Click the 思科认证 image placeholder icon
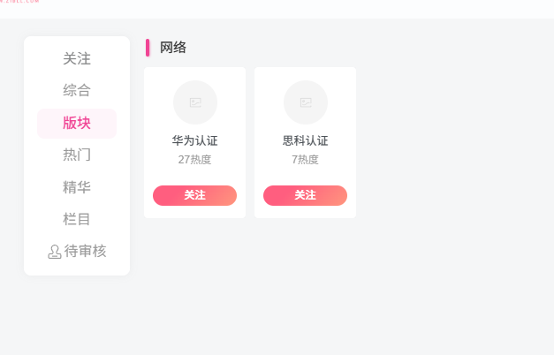554x355 pixels. coord(306,102)
